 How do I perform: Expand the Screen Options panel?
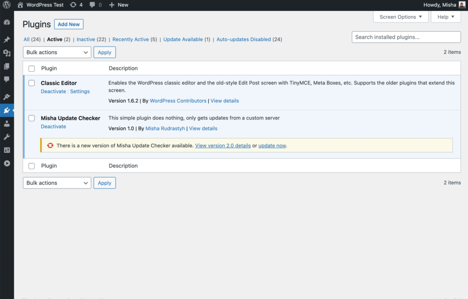(400, 17)
